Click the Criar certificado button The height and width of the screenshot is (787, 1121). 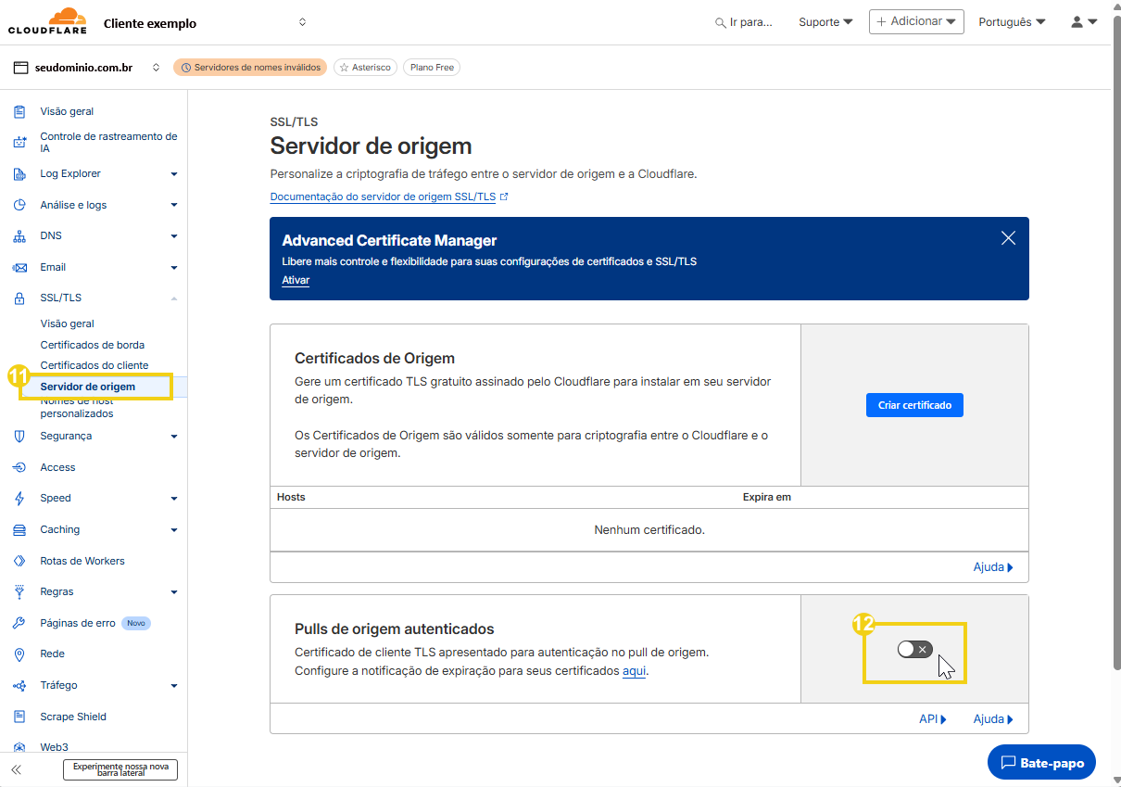pyautogui.click(x=914, y=405)
